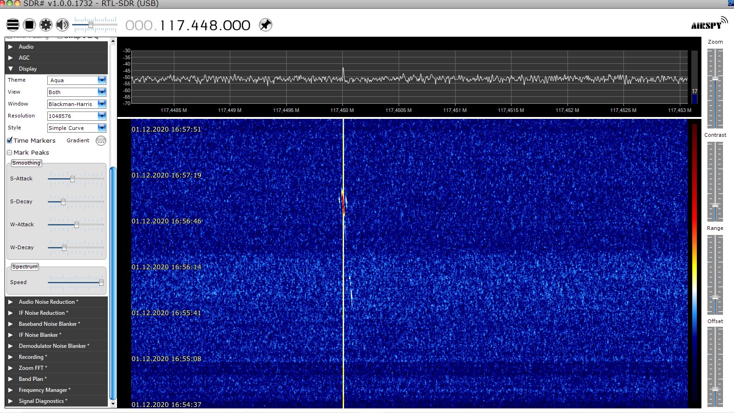Click the red signal burst in the waterfall
734x413 pixels.
coord(343,203)
